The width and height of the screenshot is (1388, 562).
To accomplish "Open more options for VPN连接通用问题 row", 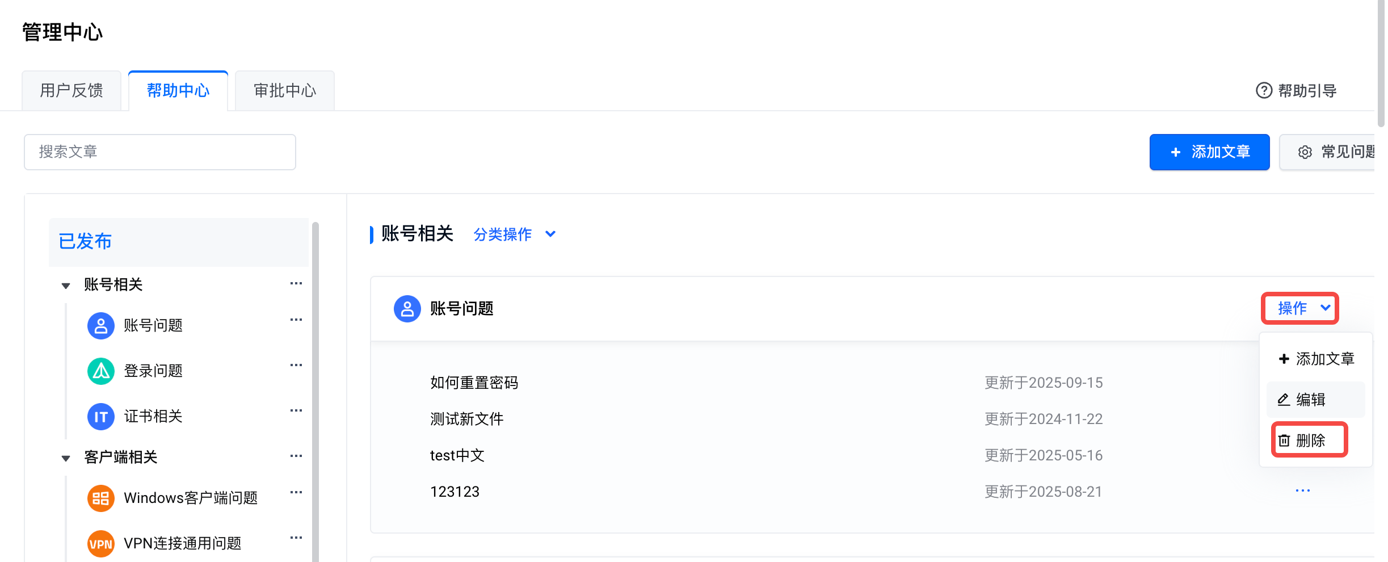I will (x=296, y=538).
